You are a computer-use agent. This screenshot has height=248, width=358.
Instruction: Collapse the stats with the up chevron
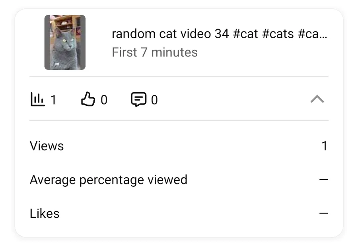click(317, 99)
